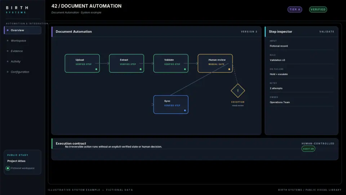
Task: Select the Validate step node
Action: click(x=171, y=63)
